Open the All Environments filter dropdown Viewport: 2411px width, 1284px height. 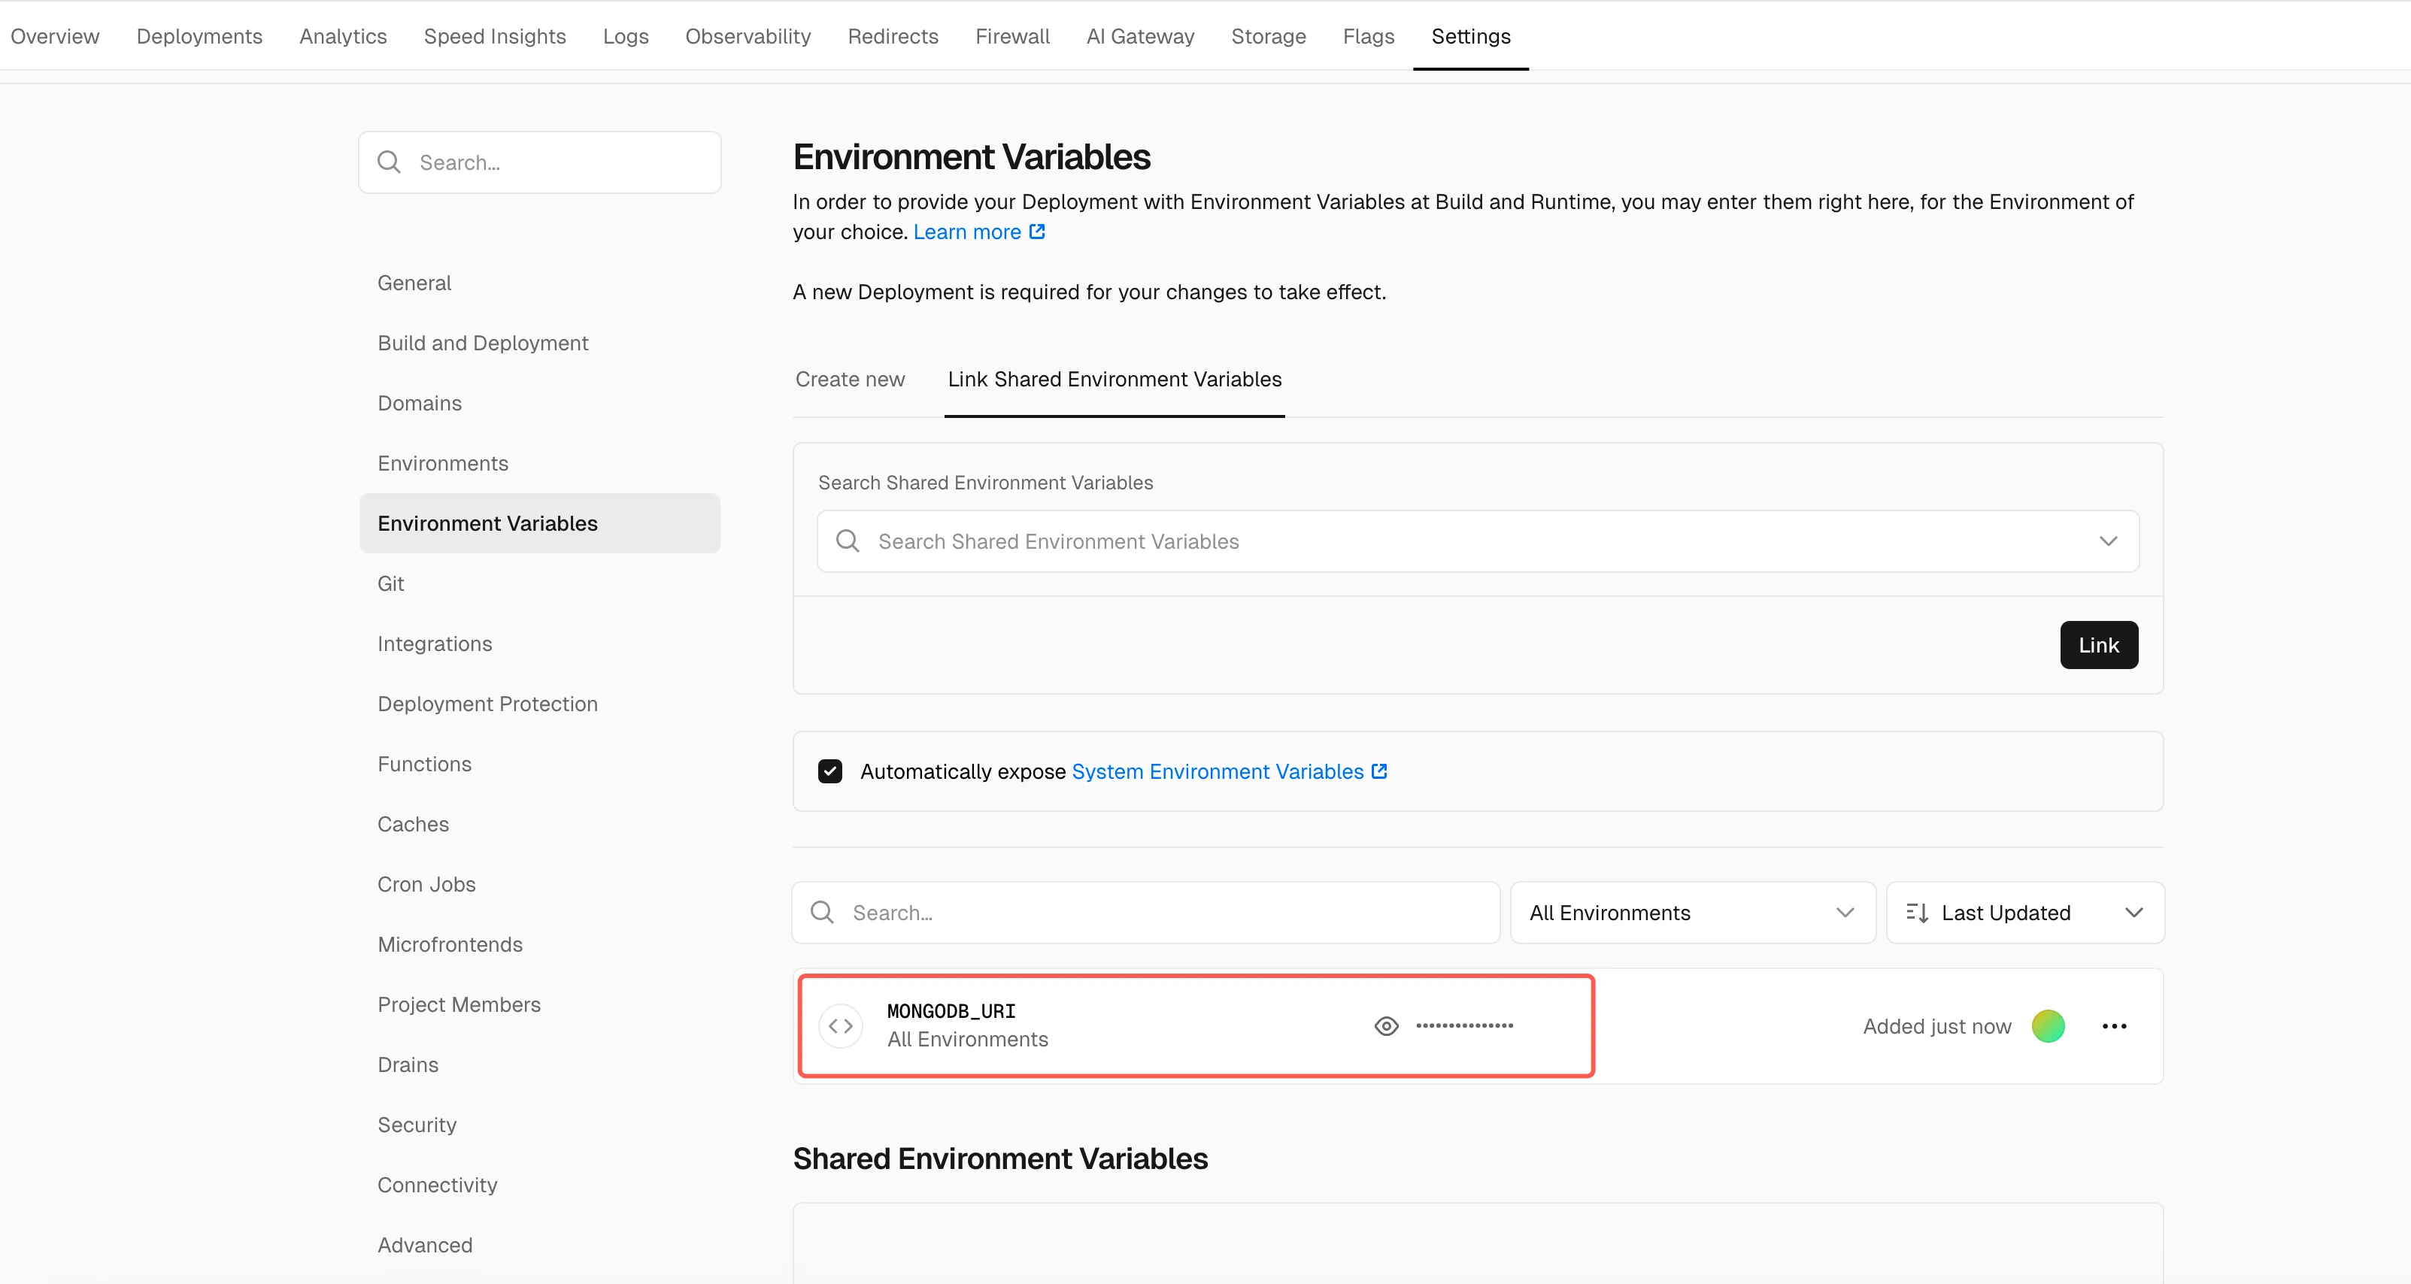click(1691, 913)
